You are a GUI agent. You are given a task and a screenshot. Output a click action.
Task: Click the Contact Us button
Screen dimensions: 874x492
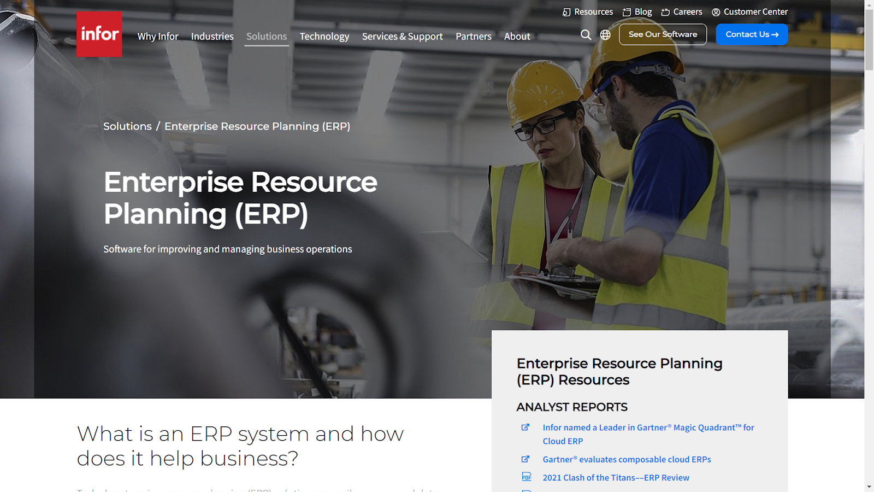click(752, 34)
